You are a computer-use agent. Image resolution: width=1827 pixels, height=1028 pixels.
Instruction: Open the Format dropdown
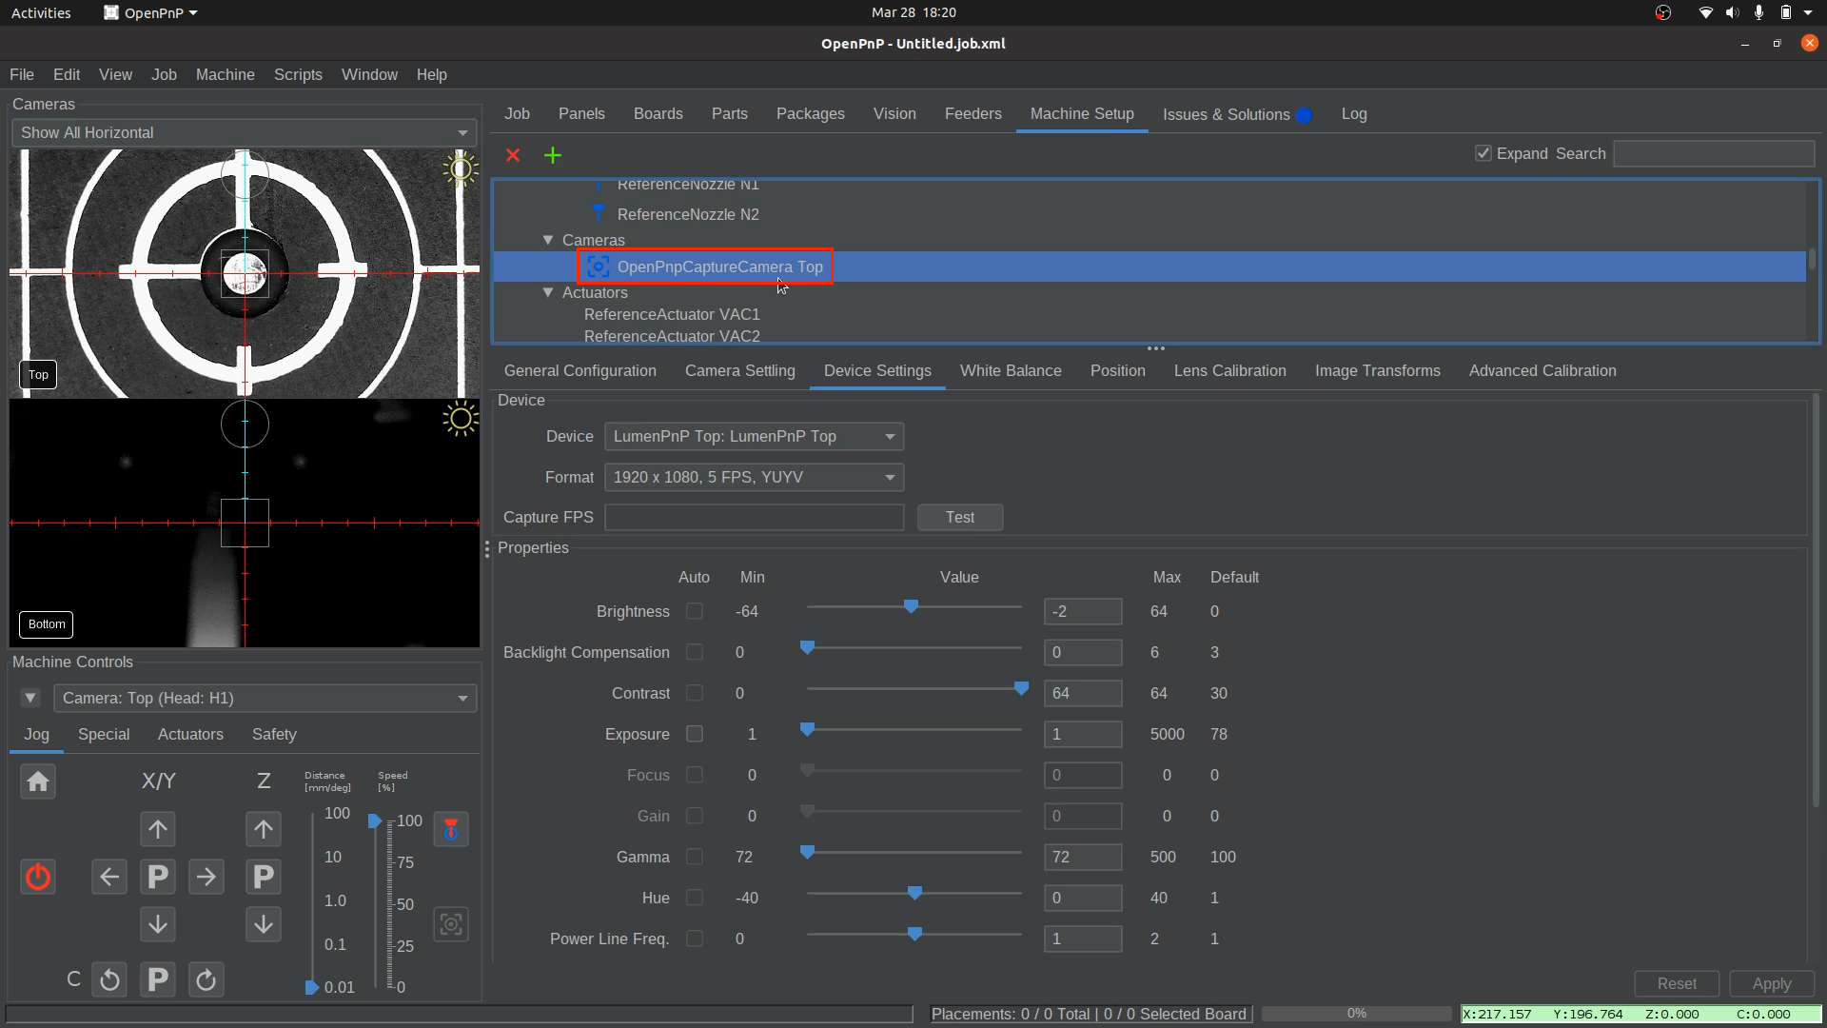[x=754, y=477]
